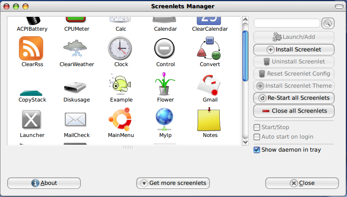Select the MainMenu Ubuntu logo icon

click(120, 119)
